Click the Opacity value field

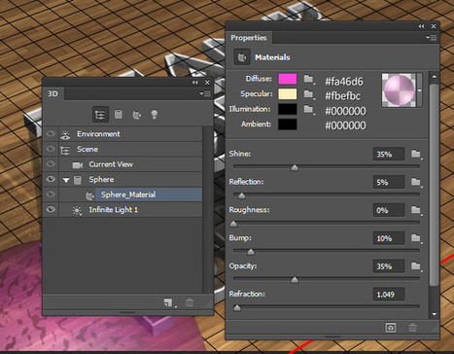point(389,266)
